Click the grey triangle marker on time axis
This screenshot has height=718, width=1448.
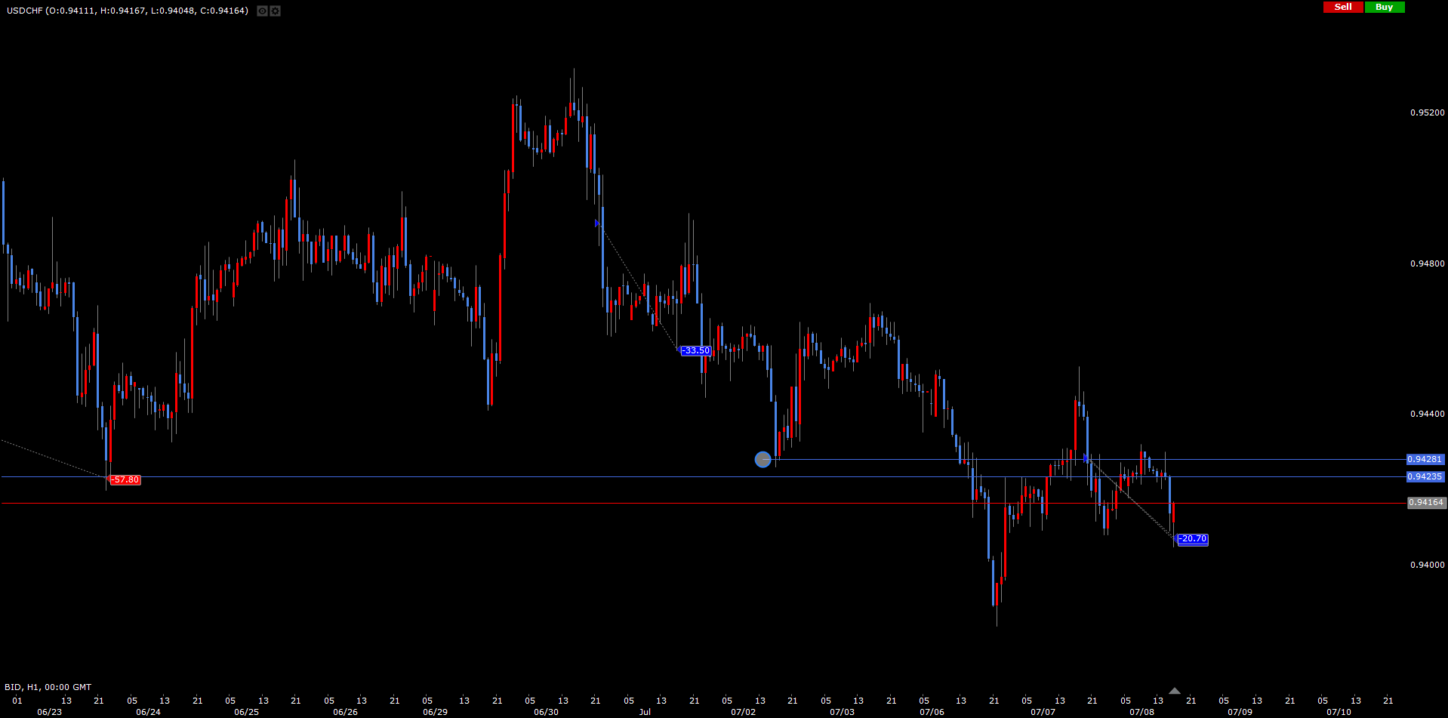(x=1174, y=691)
